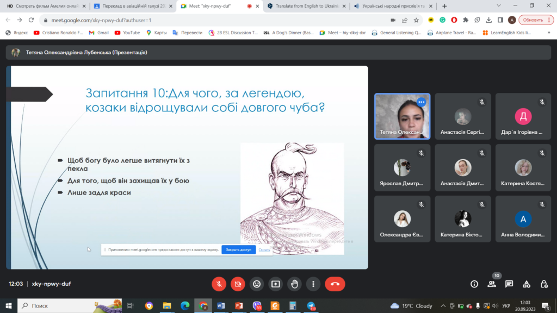Open the chat with everyone panel
This screenshot has width=557, height=313.
(509, 284)
